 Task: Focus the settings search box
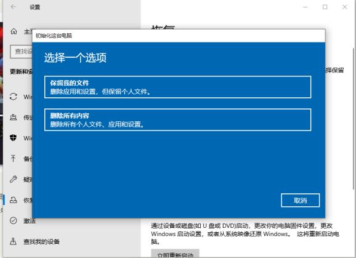pos(22,52)
